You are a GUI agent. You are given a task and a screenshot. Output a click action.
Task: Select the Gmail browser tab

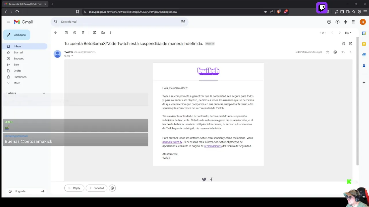tap(25, 4)
